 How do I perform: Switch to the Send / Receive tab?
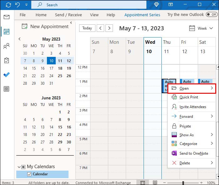pyautogui.click(x=69, y=15)
